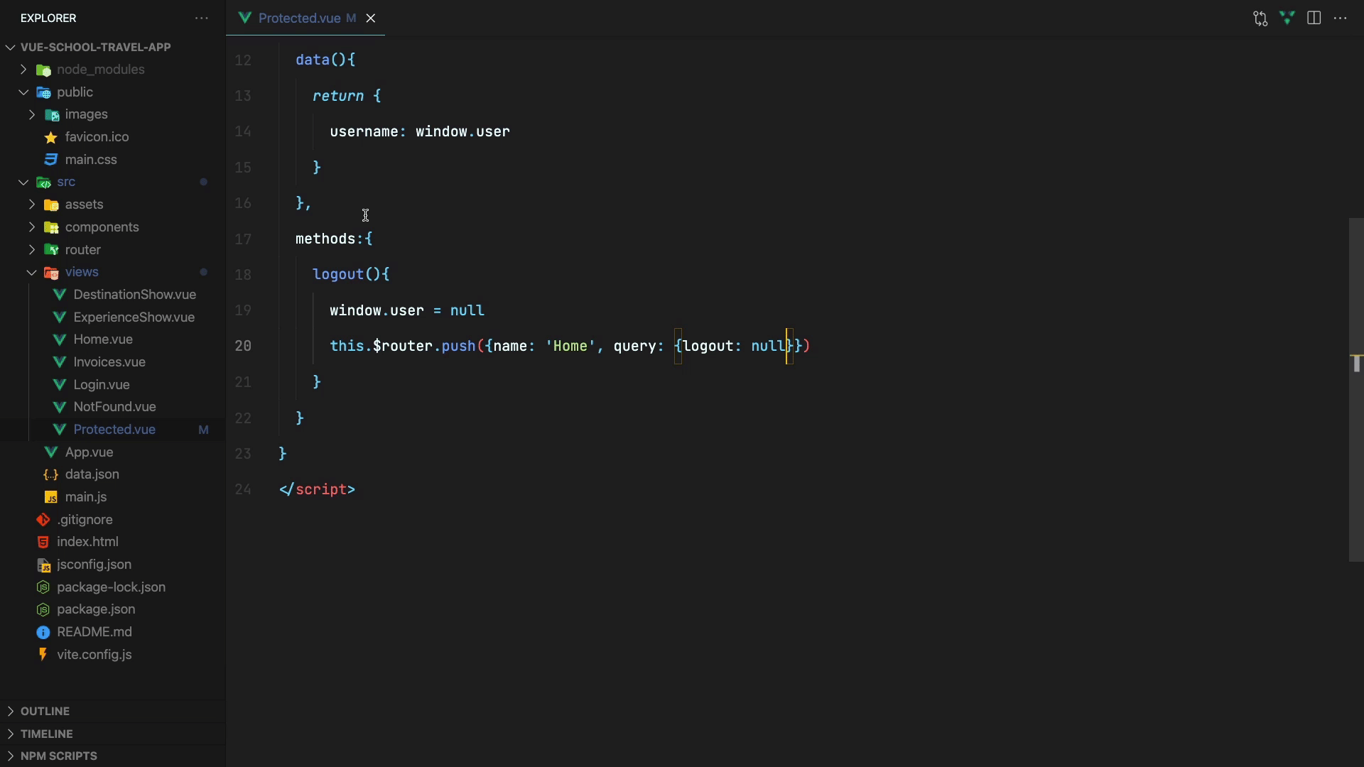Screen dimensions: 1364x767
Task: Open package.json in the explorer
Action: pyautogui.click(x=96, y=609)
